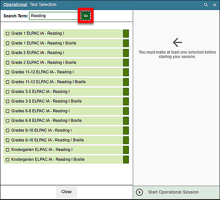Check Kindergarten ELPAC IA - Reading I
This screenshot has width=220, height=200.
[x=8, y=150]
